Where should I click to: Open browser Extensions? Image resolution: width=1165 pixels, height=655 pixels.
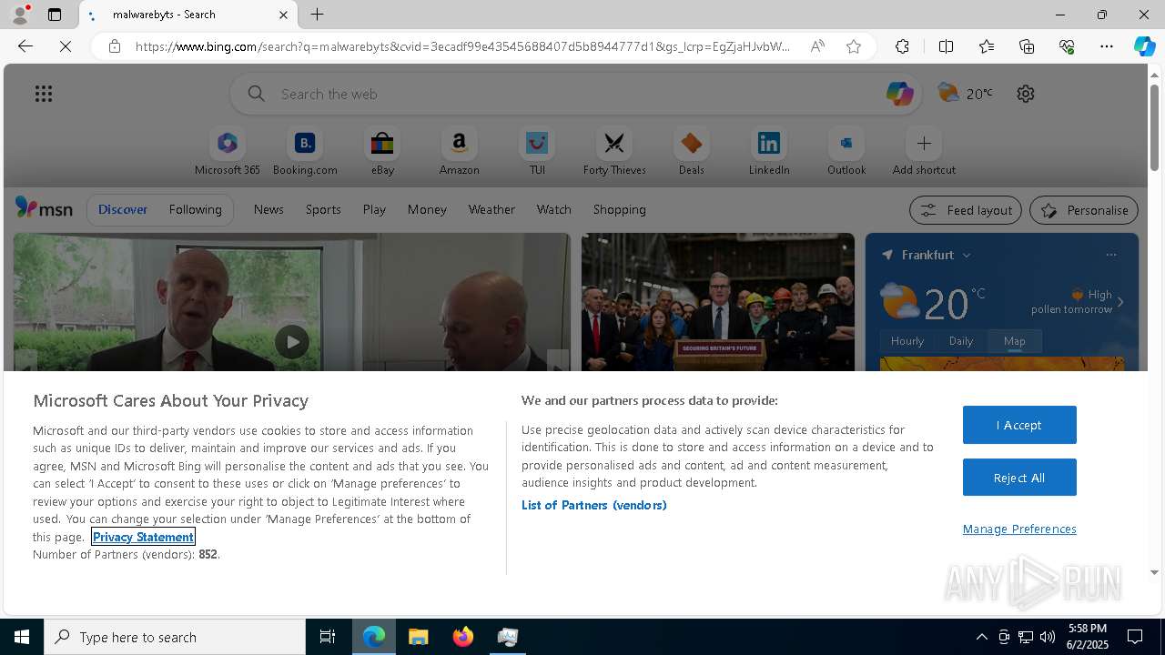(x=902, y=46)
